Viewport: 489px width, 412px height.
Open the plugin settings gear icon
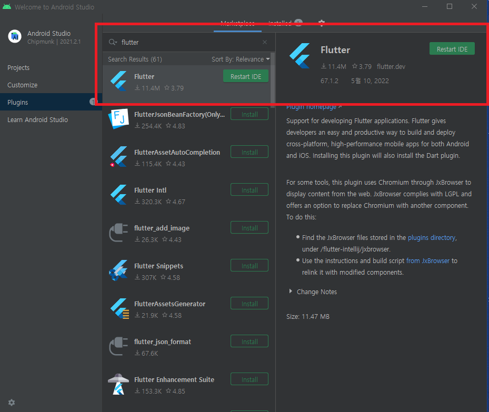[322, 23]
